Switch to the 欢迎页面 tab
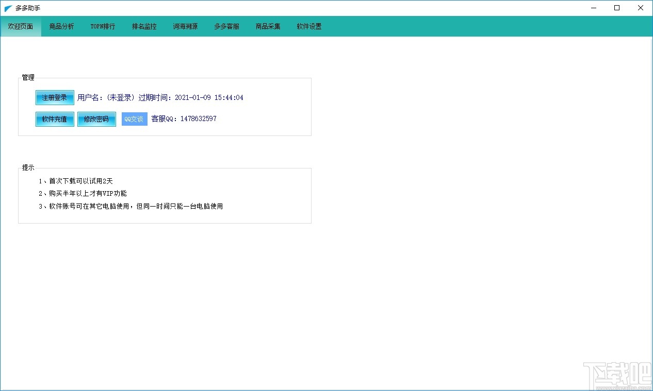 point(21,26)
